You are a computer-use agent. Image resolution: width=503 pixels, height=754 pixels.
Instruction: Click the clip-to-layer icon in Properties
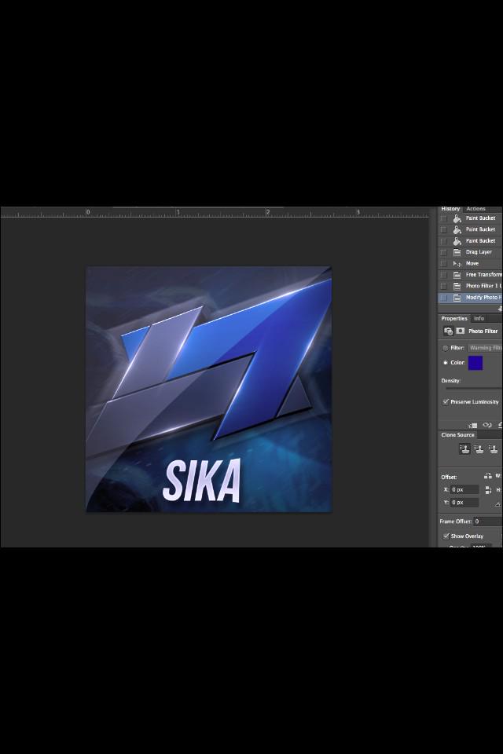pyautogui.click(x=472, y=425)
